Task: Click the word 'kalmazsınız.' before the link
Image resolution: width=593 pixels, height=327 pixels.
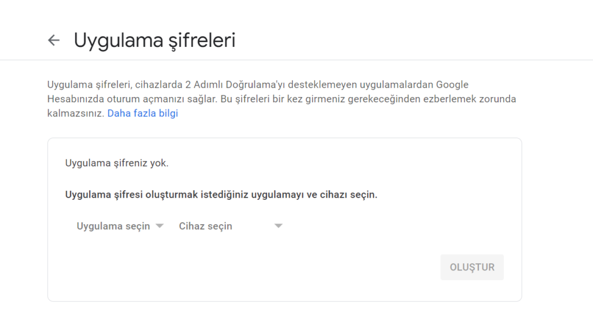Action: 76,113
